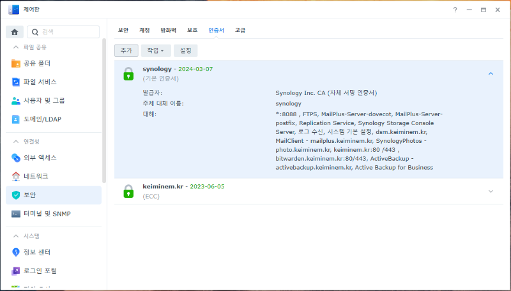The image size is (511, 291).
Task: Collapse the 파일 공유 sidebar section
Action: [x=16, y=47]
